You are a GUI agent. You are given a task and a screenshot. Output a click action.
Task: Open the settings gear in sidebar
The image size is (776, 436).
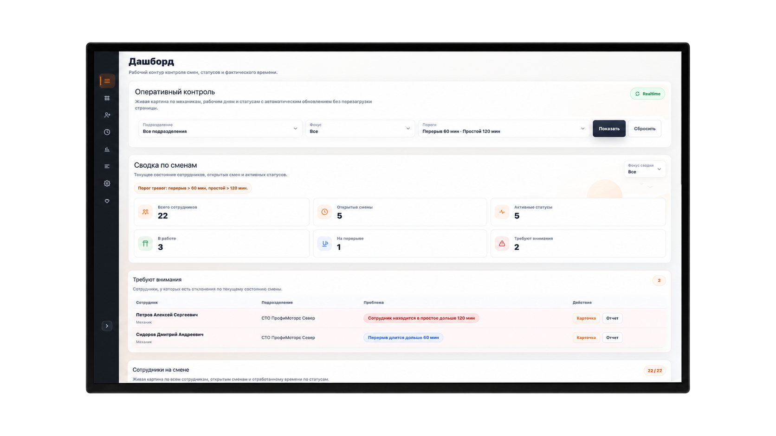pyautogui.click(x=107, y=183)
